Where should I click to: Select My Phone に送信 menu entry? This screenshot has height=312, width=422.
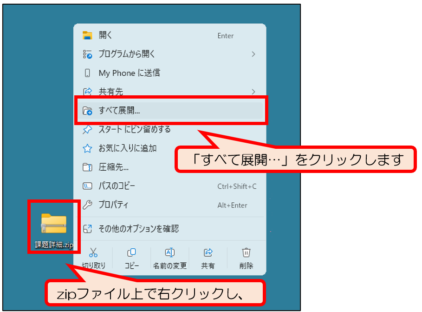(129, 73)
